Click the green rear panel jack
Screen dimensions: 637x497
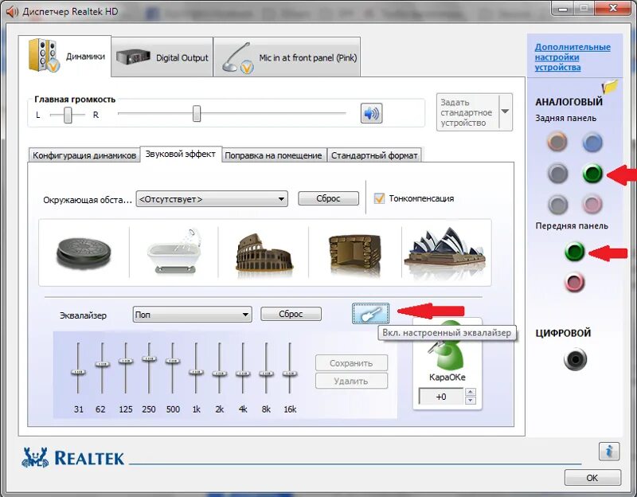click(x=592, y=174)
